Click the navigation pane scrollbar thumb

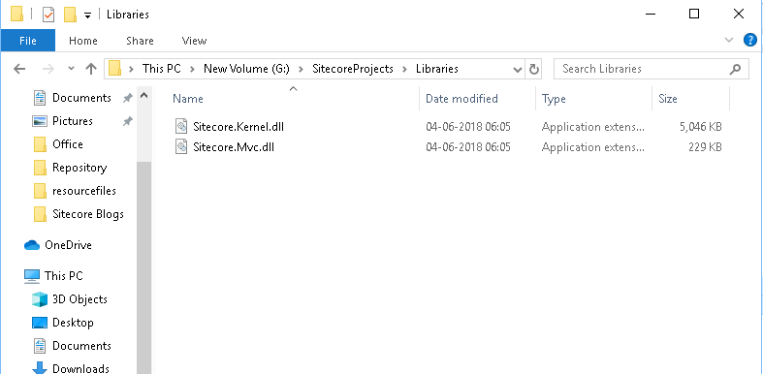(x=144, y=268)
